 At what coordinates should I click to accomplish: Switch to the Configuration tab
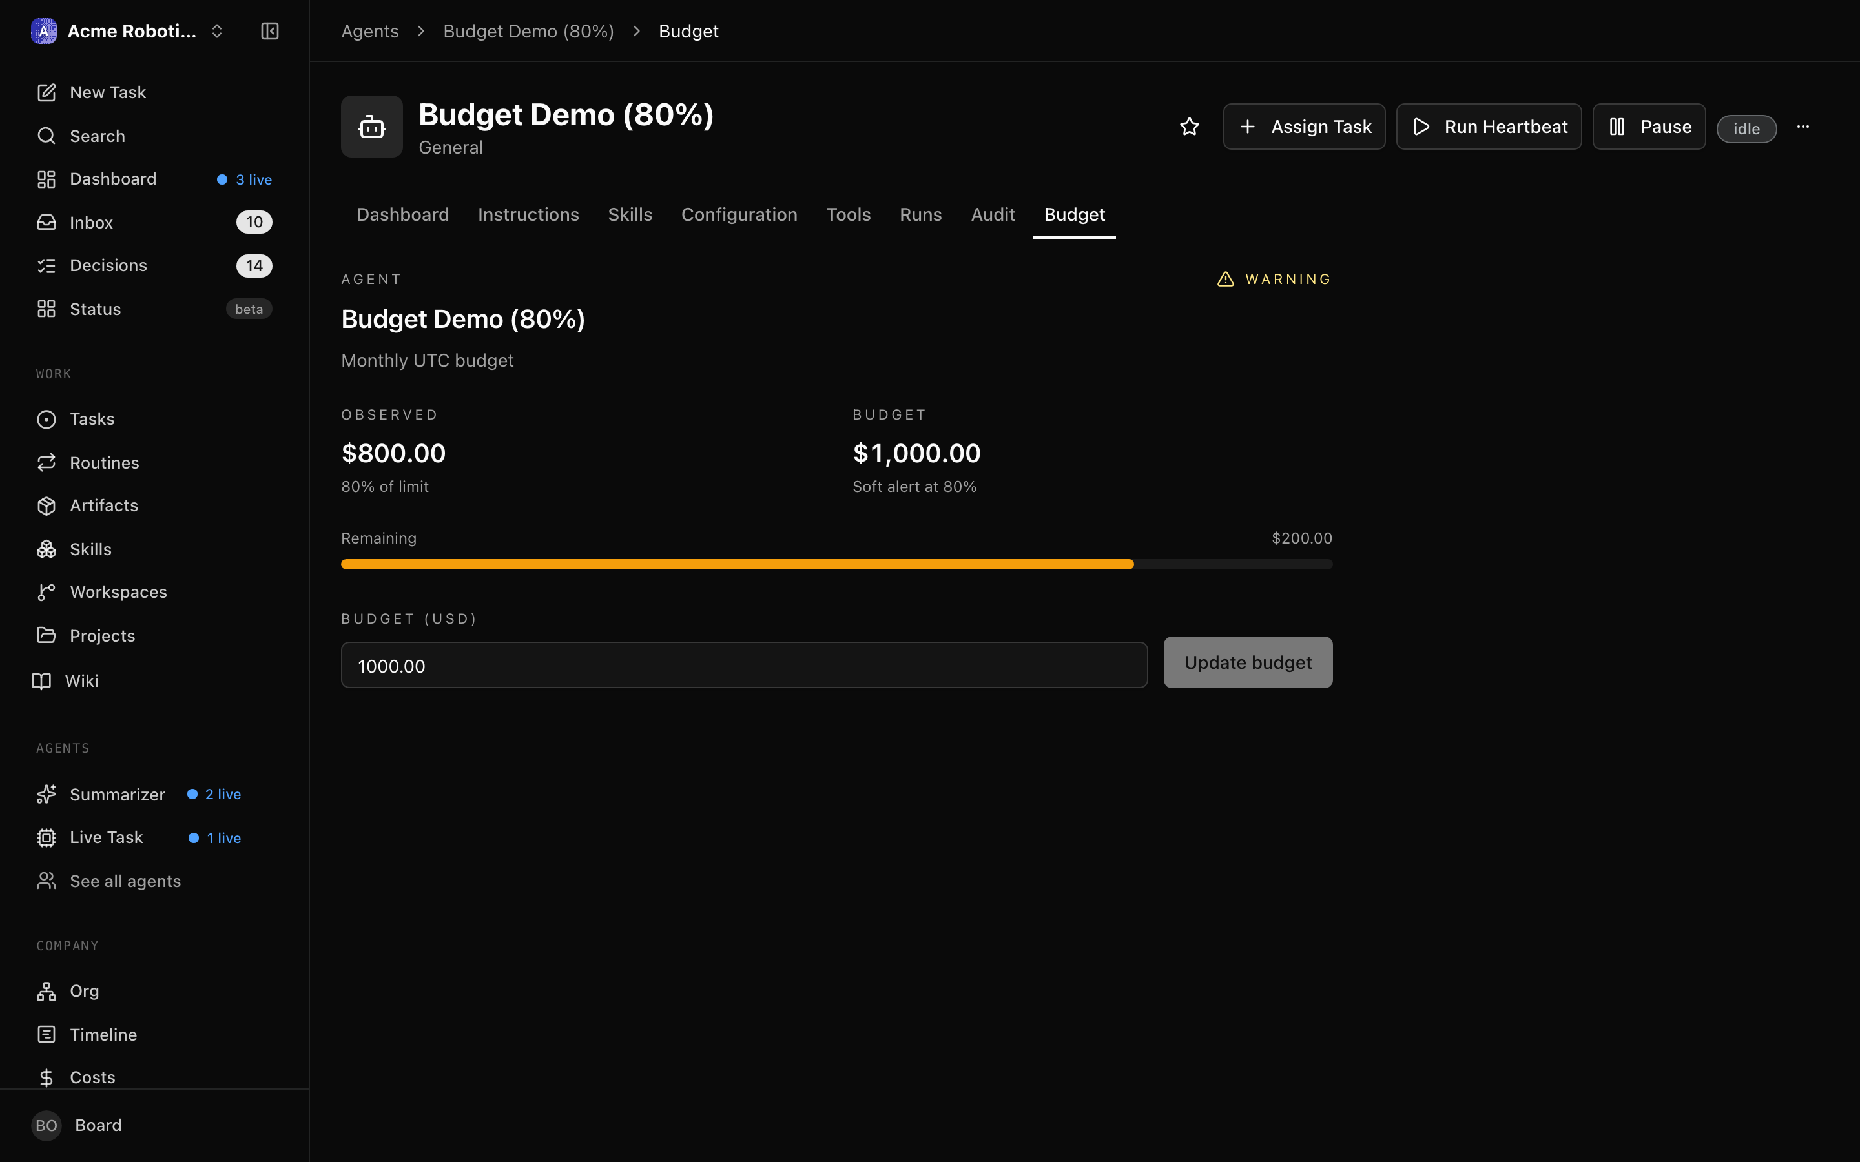739,214
